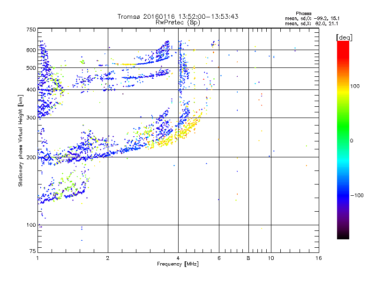Click the 'Frequency [MHz]' axis title
Image resolution: width=375 pixels, height=281 pixels.
coord(178,264)
